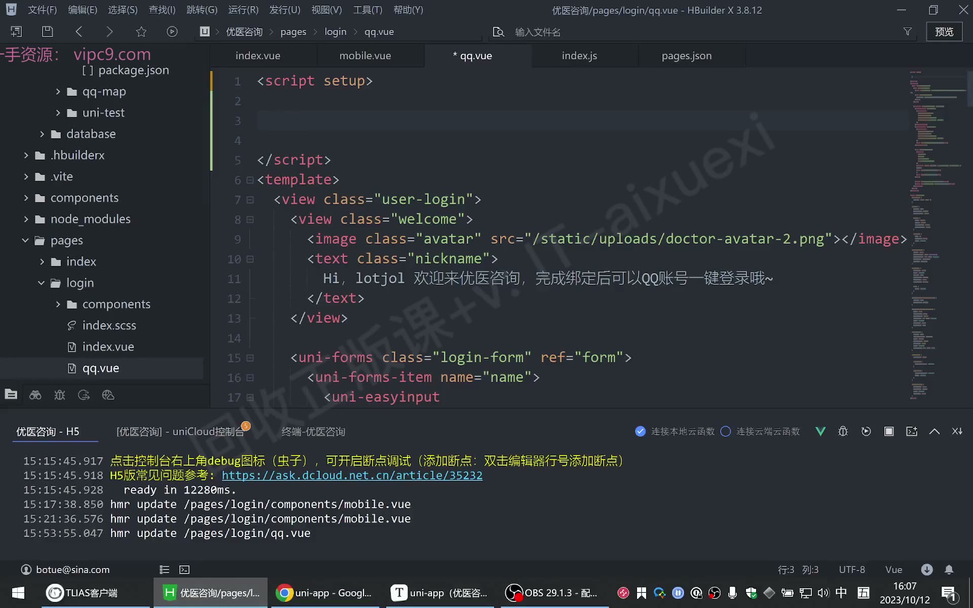Screen dimensions: 973x608
Task: Open the 终端-优医咨询 terminal tab
Action: (313, 431)
